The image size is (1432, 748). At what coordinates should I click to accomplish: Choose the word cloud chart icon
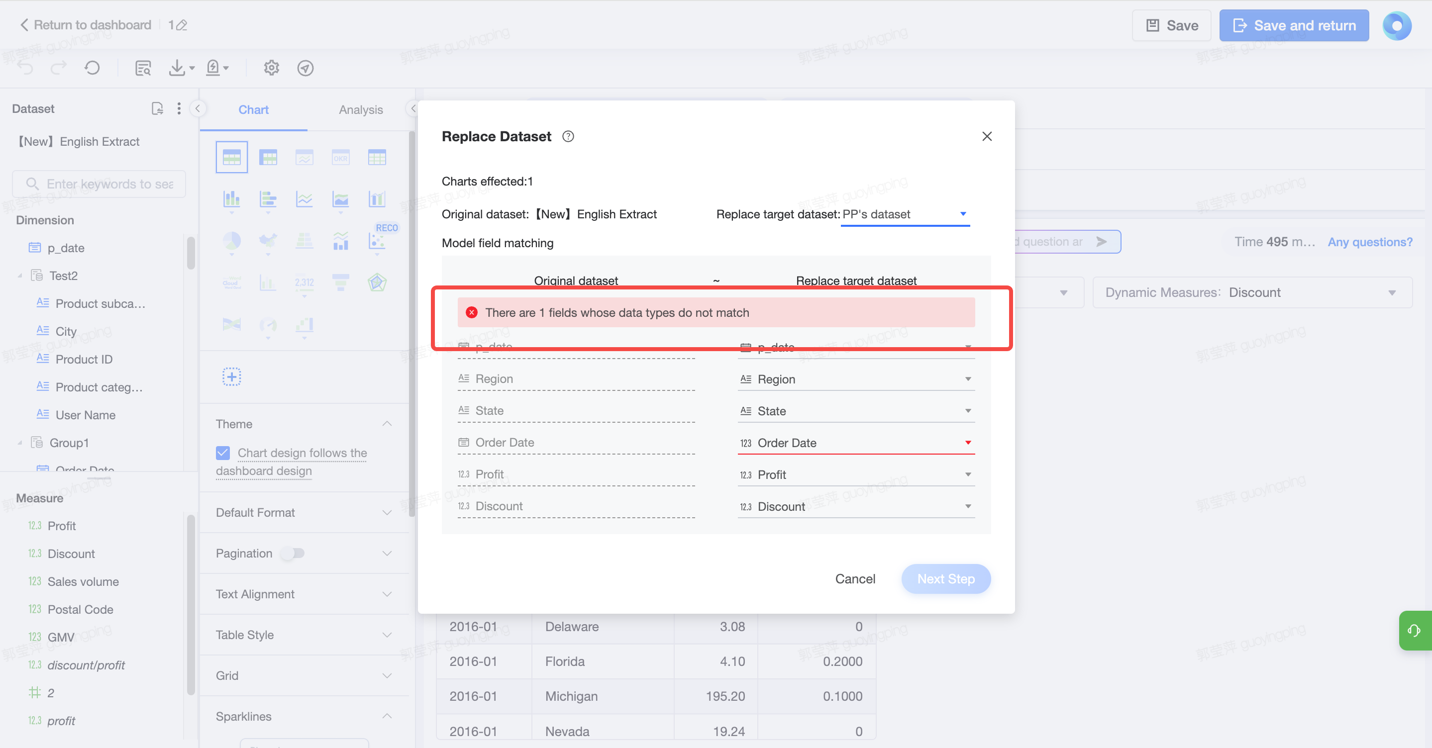click(x=232, y=282)
